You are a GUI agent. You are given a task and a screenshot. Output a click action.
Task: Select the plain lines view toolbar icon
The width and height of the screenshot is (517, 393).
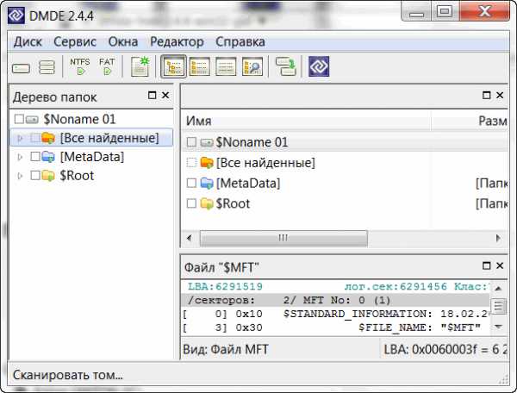point(226,66)
